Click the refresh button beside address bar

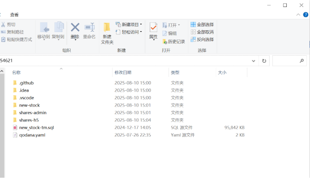click(x=264, y=61)
